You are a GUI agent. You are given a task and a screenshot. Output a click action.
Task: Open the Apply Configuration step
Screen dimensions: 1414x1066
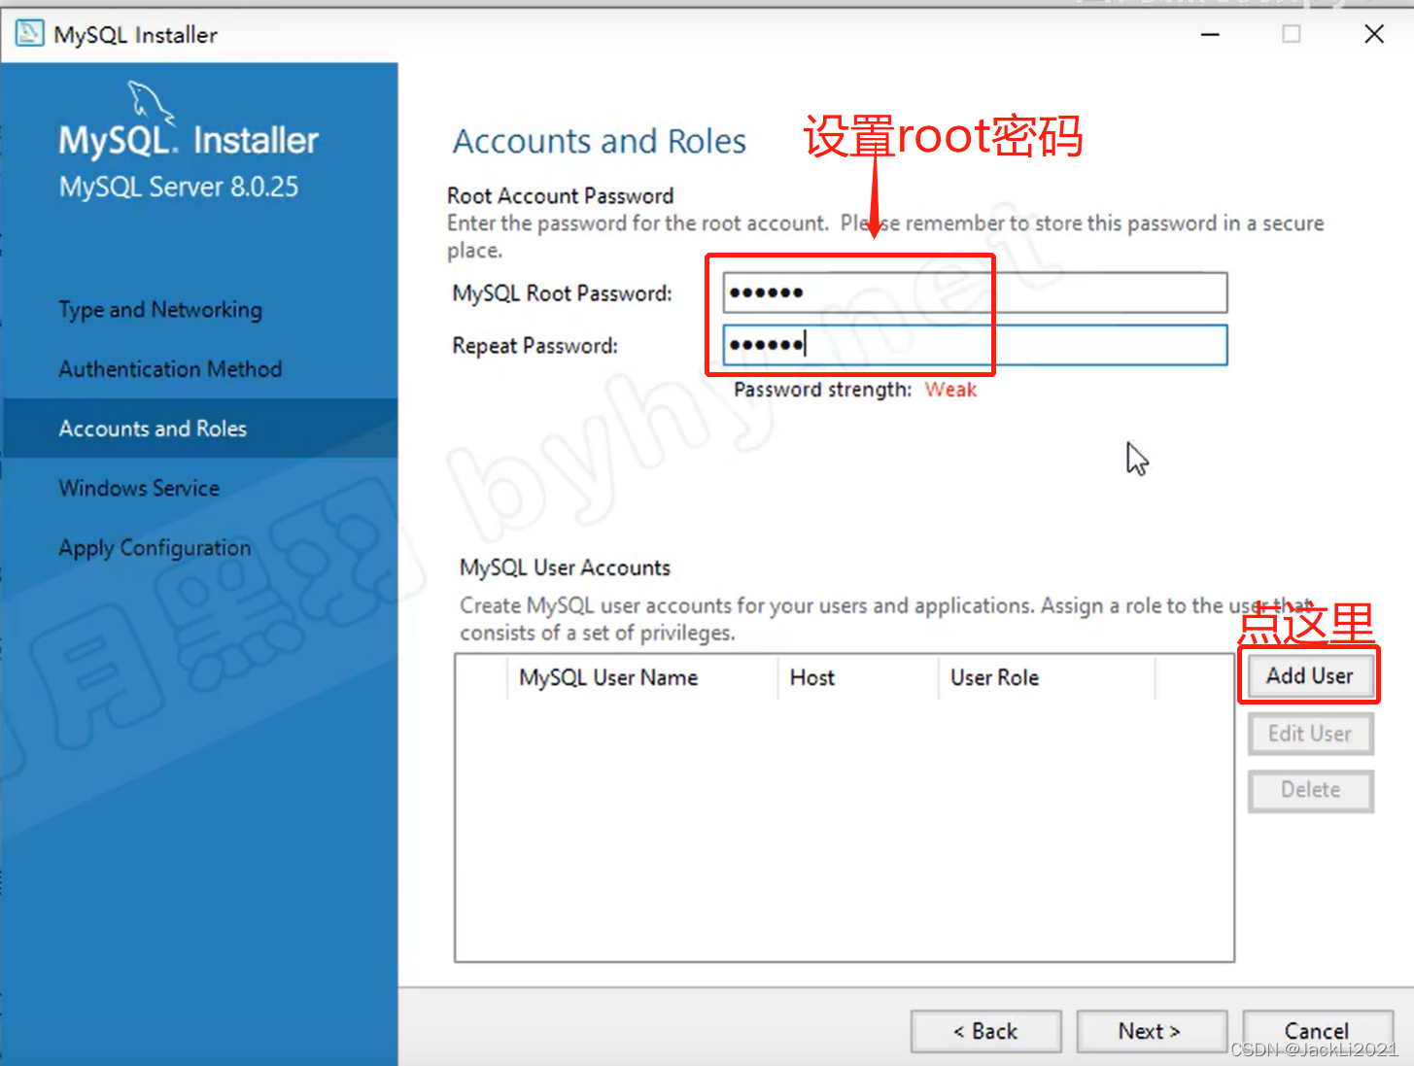155,548
